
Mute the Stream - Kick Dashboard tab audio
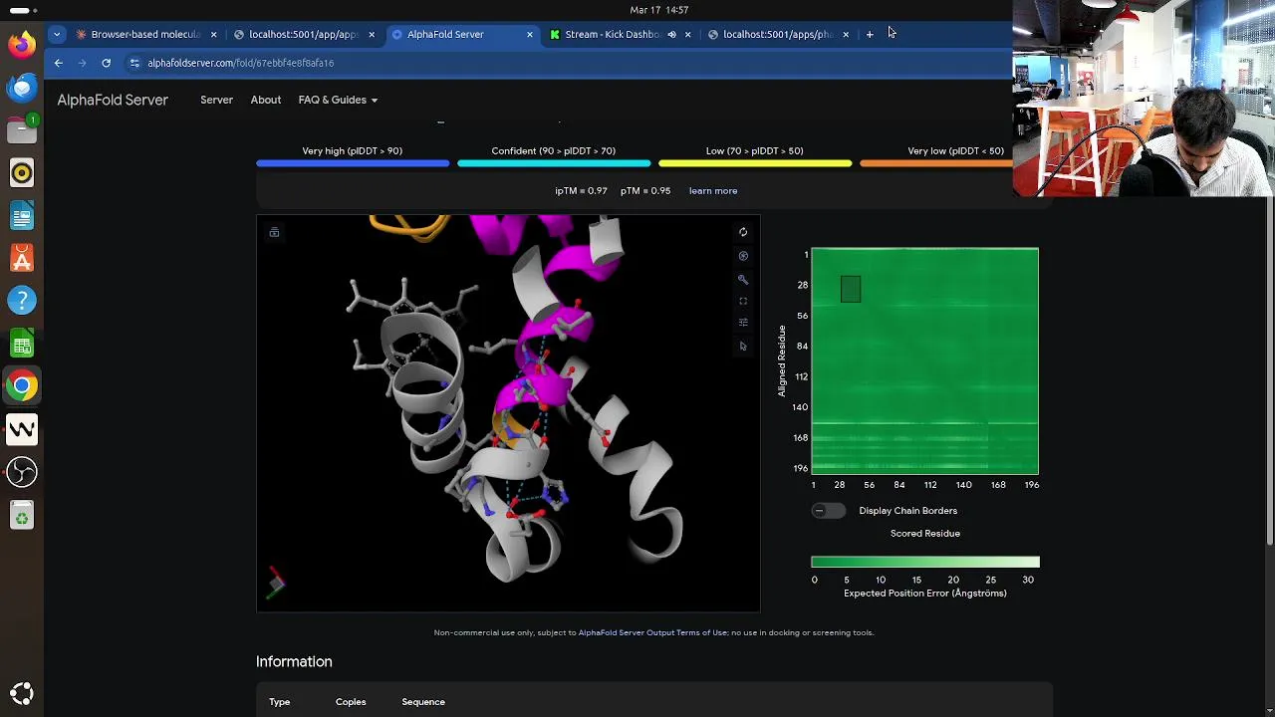coord(671,34)
